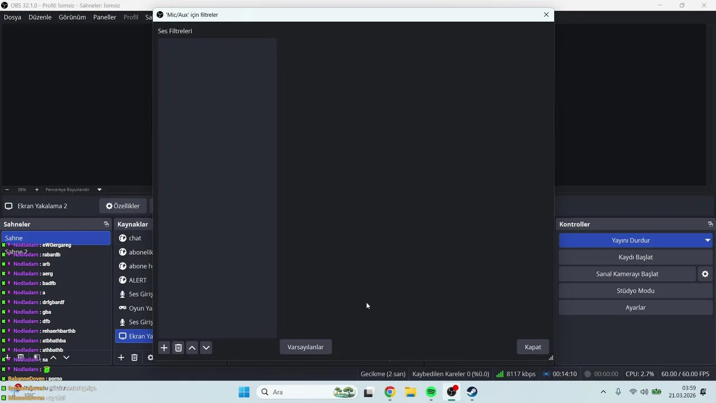Stop streaming with Yayını Durdur
This screenshot has width=716, height=403.
click(630, 240)
